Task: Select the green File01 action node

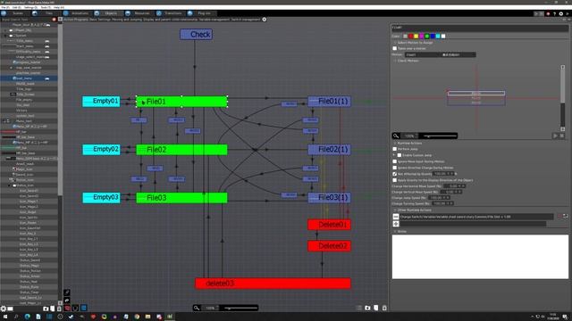Action: [181, 102]
